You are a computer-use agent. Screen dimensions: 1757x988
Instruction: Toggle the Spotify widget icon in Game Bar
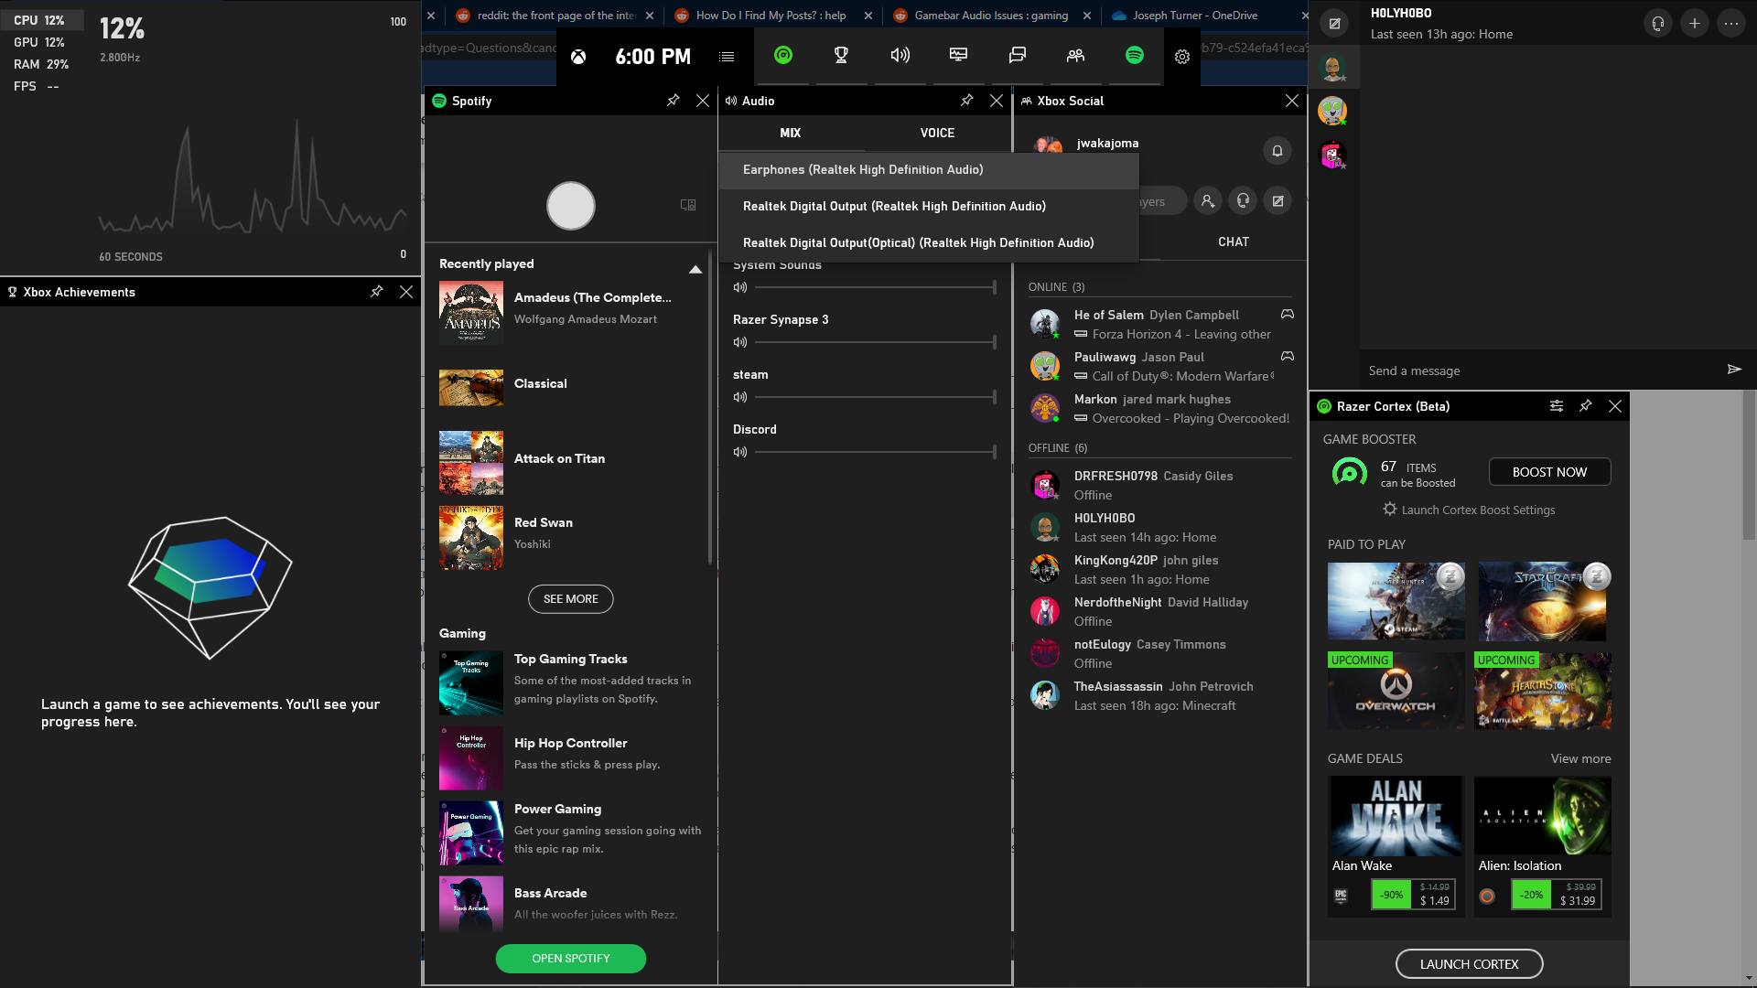[x=1134, y=56]
